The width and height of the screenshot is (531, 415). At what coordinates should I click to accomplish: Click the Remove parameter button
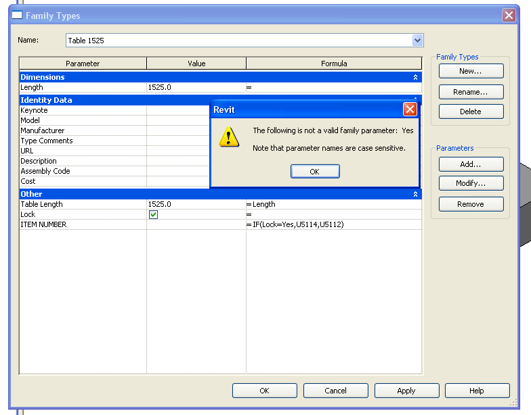[471, 204]
